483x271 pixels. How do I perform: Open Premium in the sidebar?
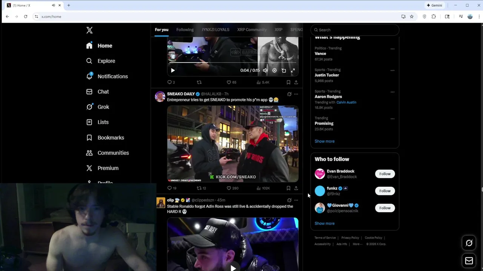102,168
